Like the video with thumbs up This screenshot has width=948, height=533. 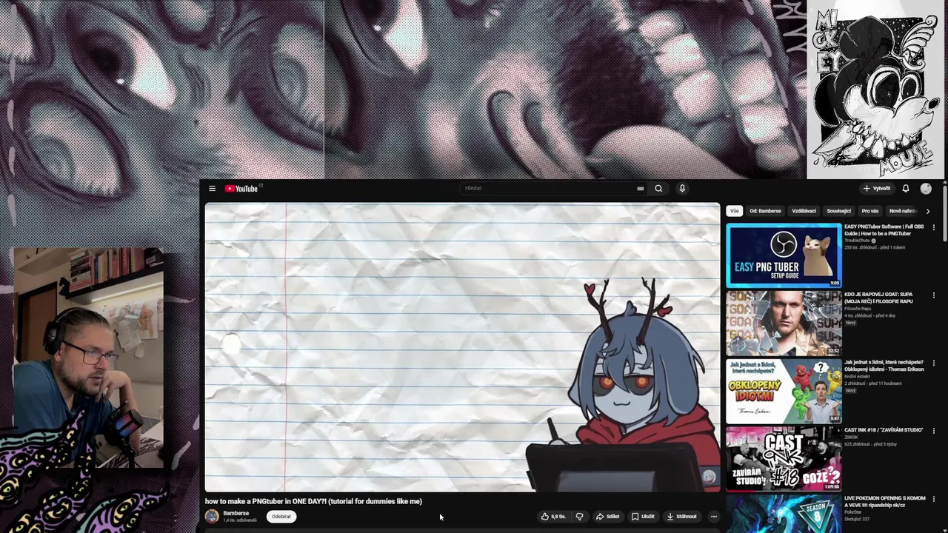point(553,517)
